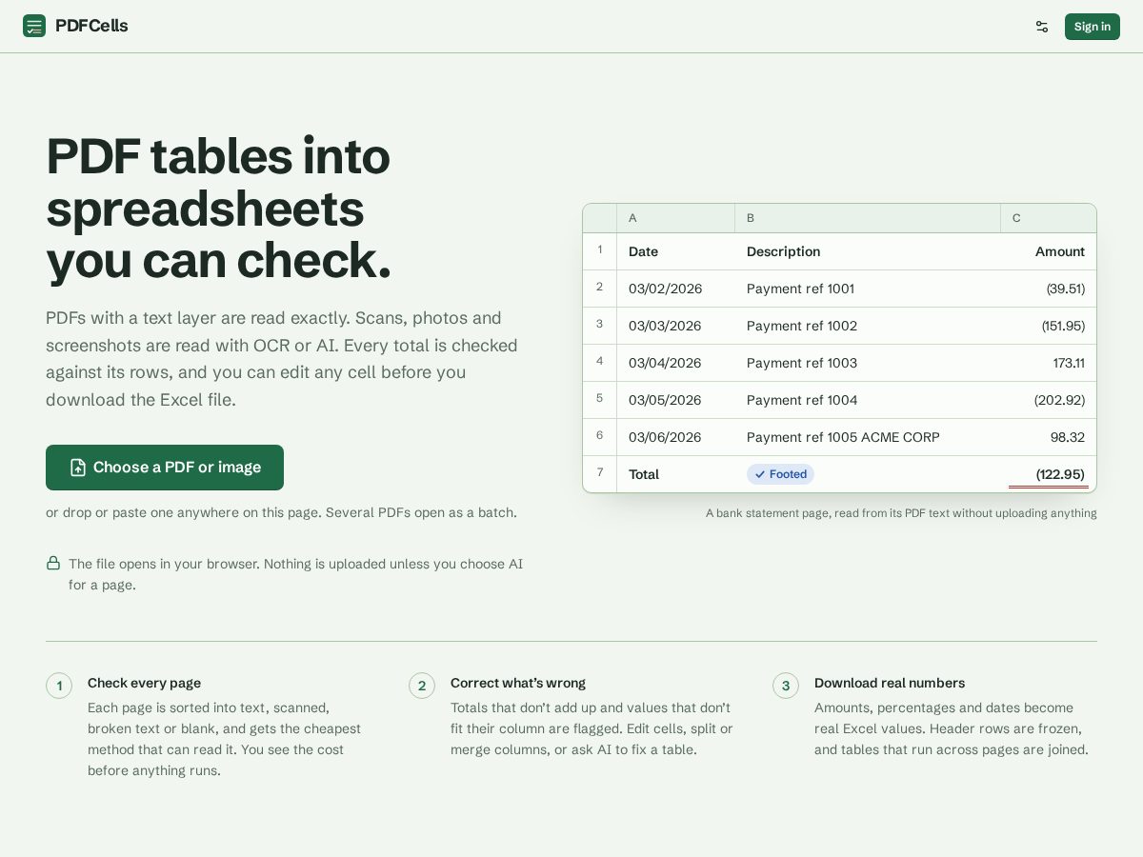Click the Download real numbers heading
Screen dimensions: 1143x857
pos(890,683)
